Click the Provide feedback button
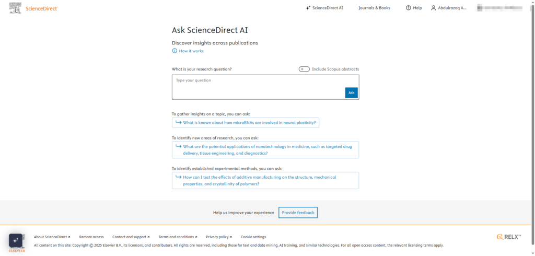The height and width of the screenshot is (256, 535). point(298,213)
